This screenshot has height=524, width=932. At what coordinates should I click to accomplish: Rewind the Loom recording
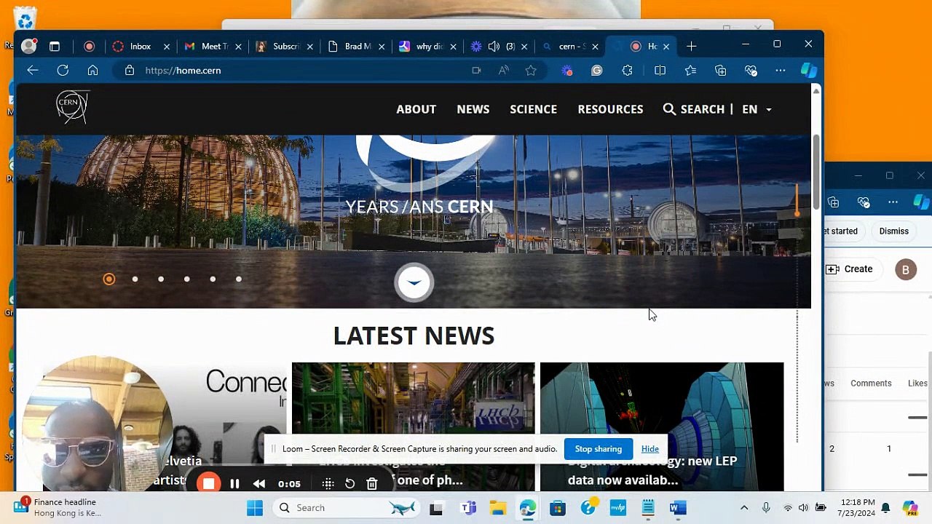tap(259, 483)
